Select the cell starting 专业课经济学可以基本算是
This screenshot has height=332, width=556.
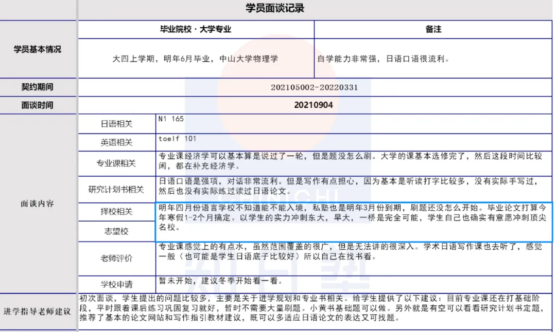[x=354, y=163]
